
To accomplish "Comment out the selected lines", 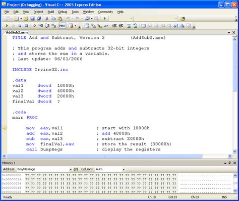I will 129,26.
